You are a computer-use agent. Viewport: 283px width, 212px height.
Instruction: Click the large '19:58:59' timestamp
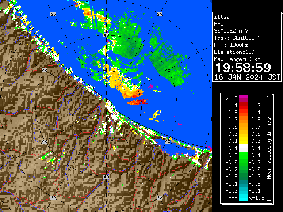tap(243, 68)
